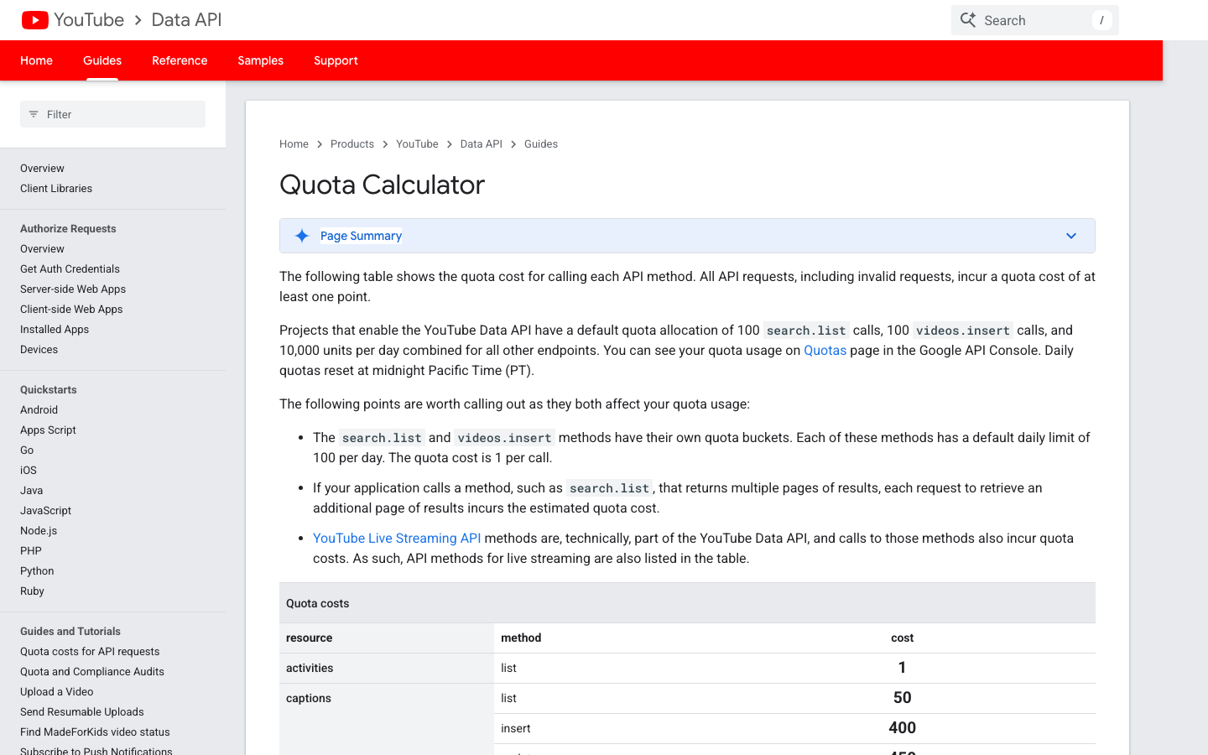Click the Quickstarts section heading

pos(48,390)
